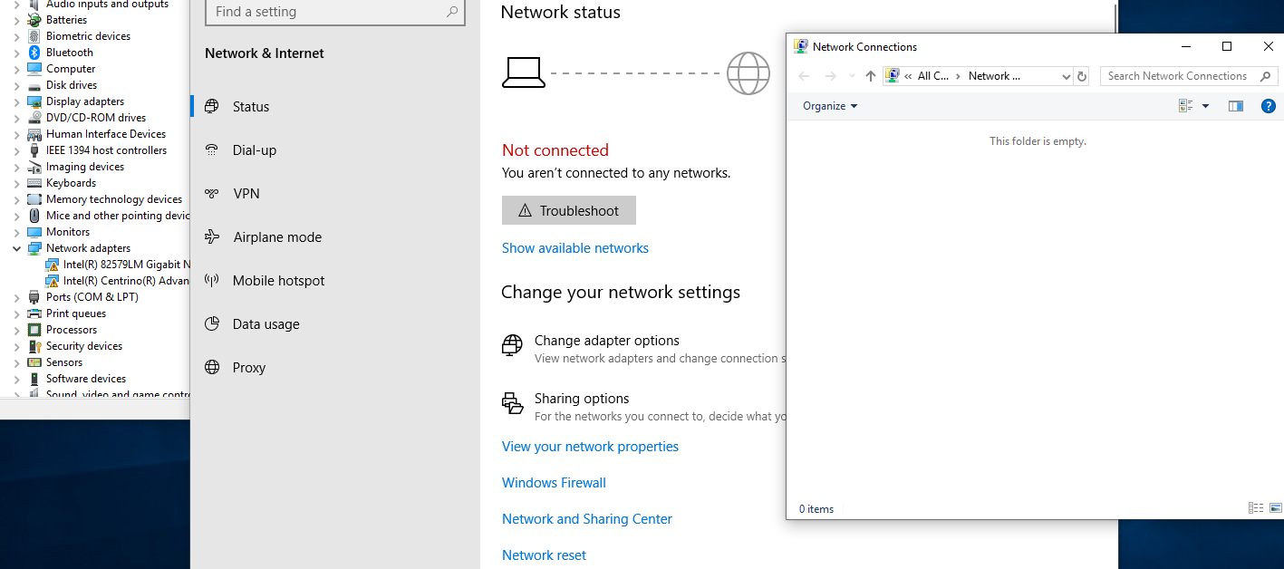Click the Keyboards category icon
This screenshot has width=1284, height=569.
[34, 183]
